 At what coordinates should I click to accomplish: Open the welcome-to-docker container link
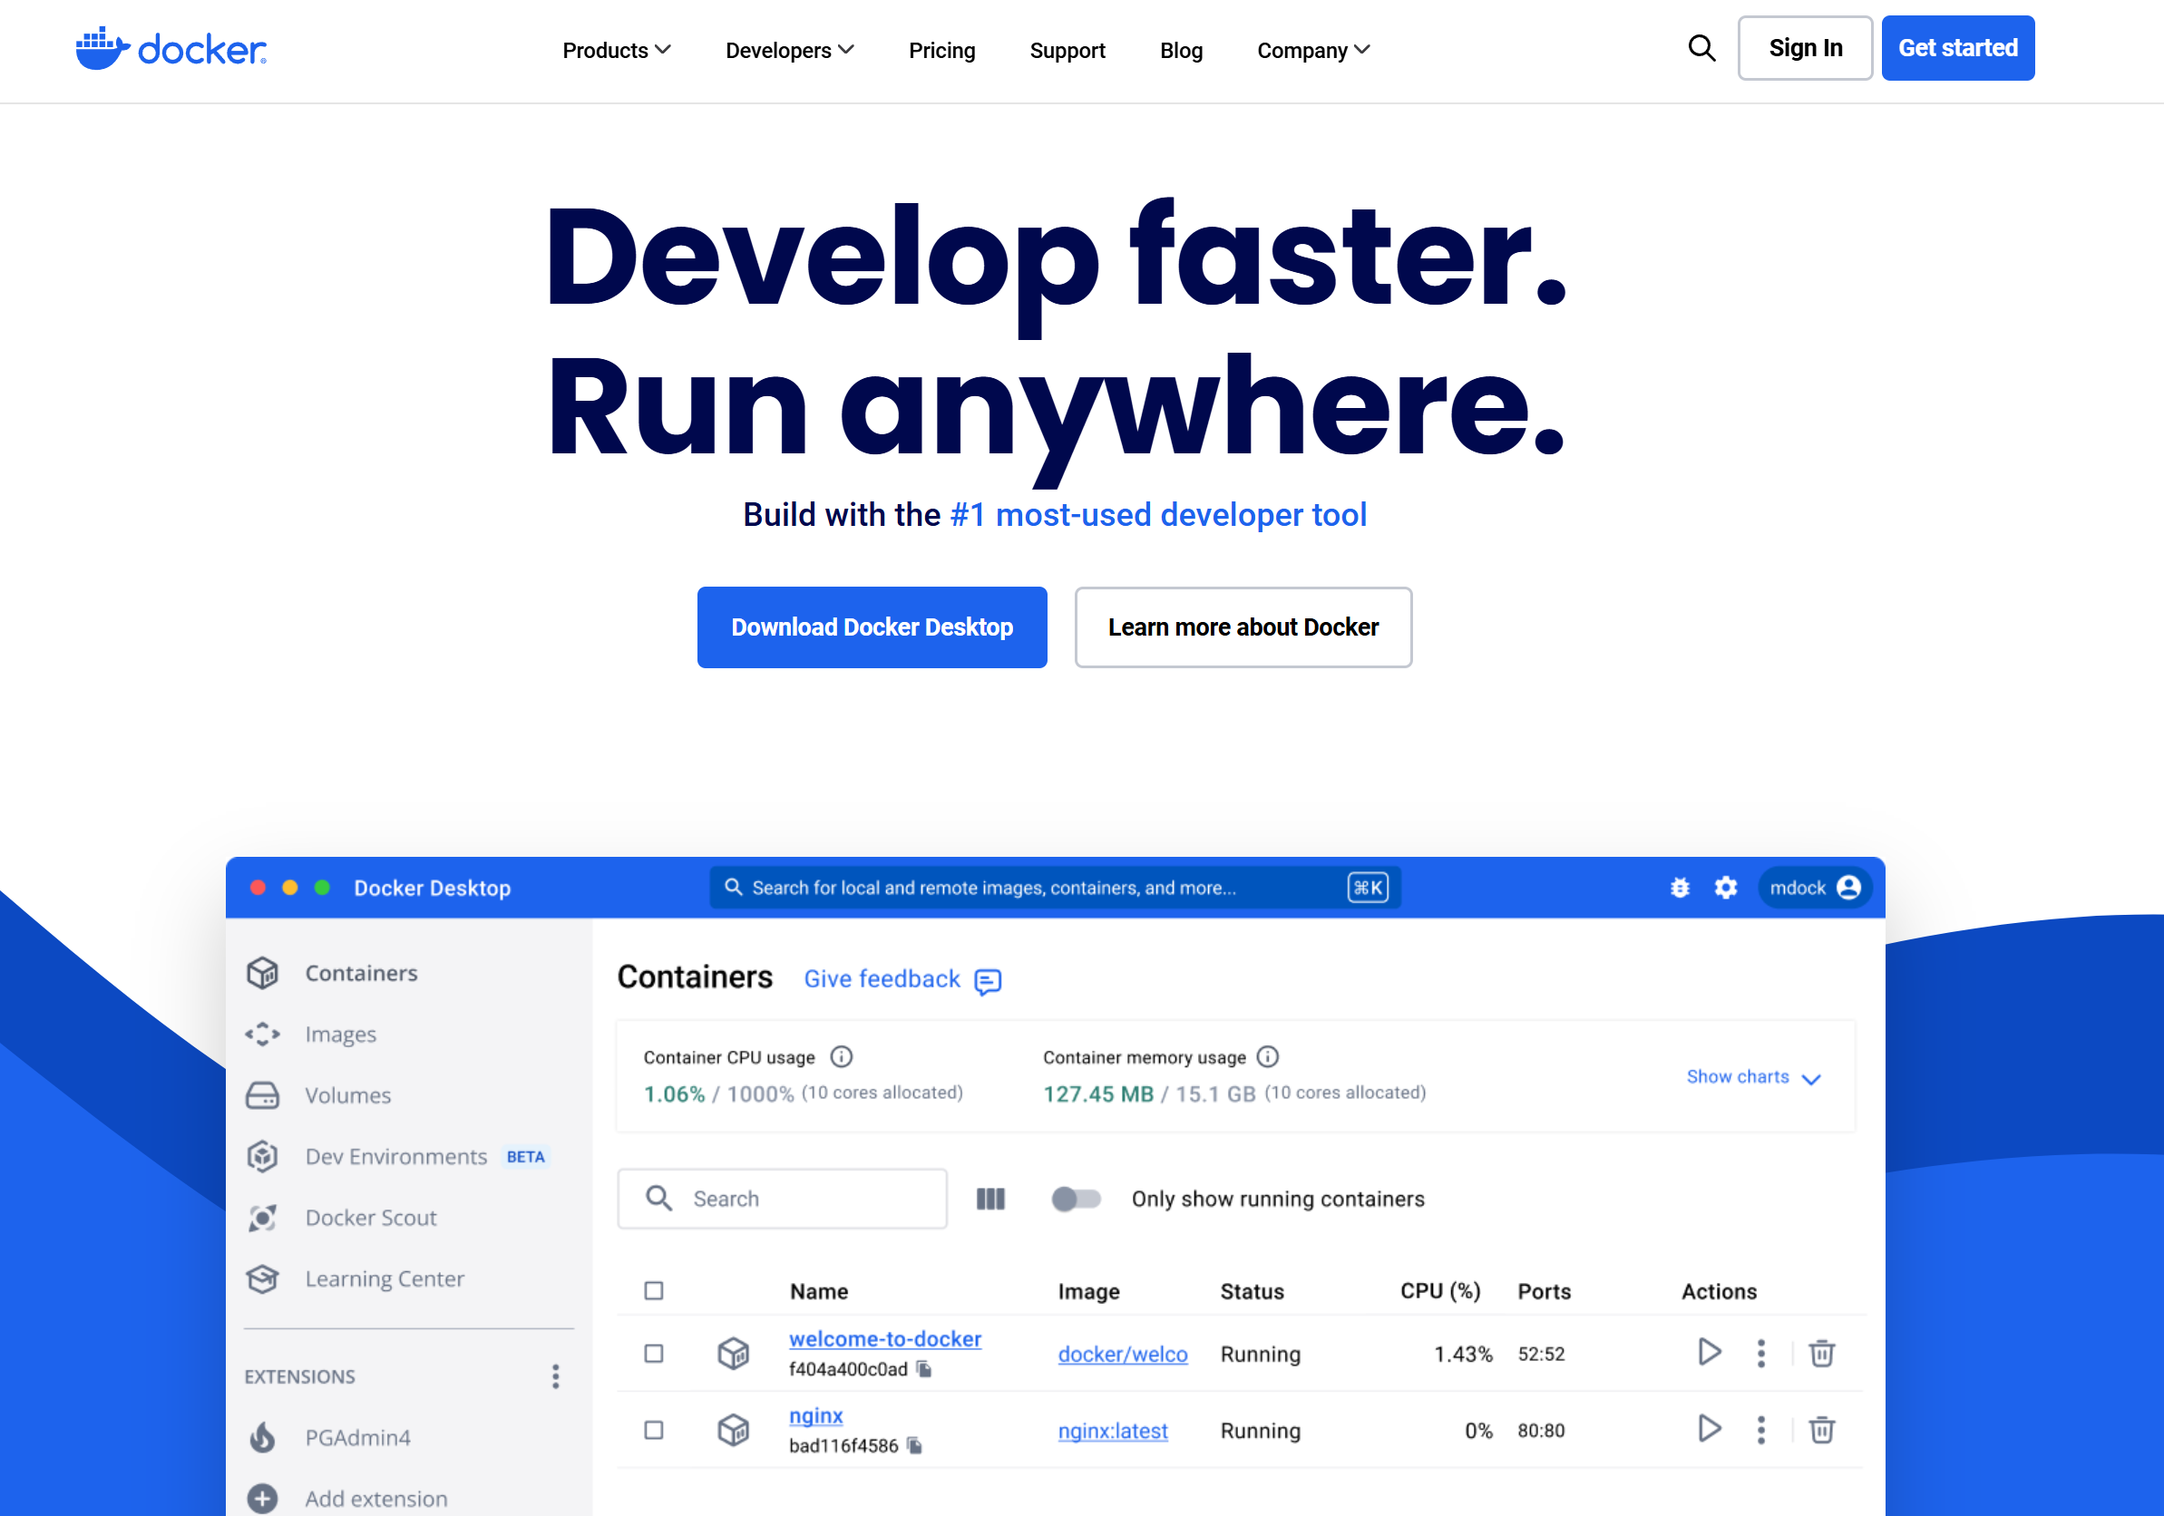(885, 1339)
